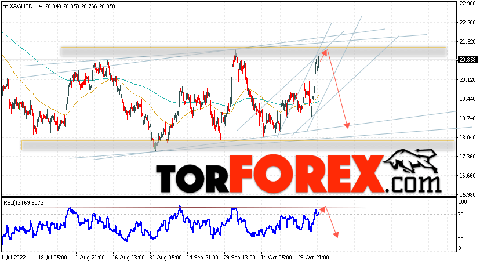Click the 22.900 price axis label
Screen dimensions: 480x264
(467, 3)
